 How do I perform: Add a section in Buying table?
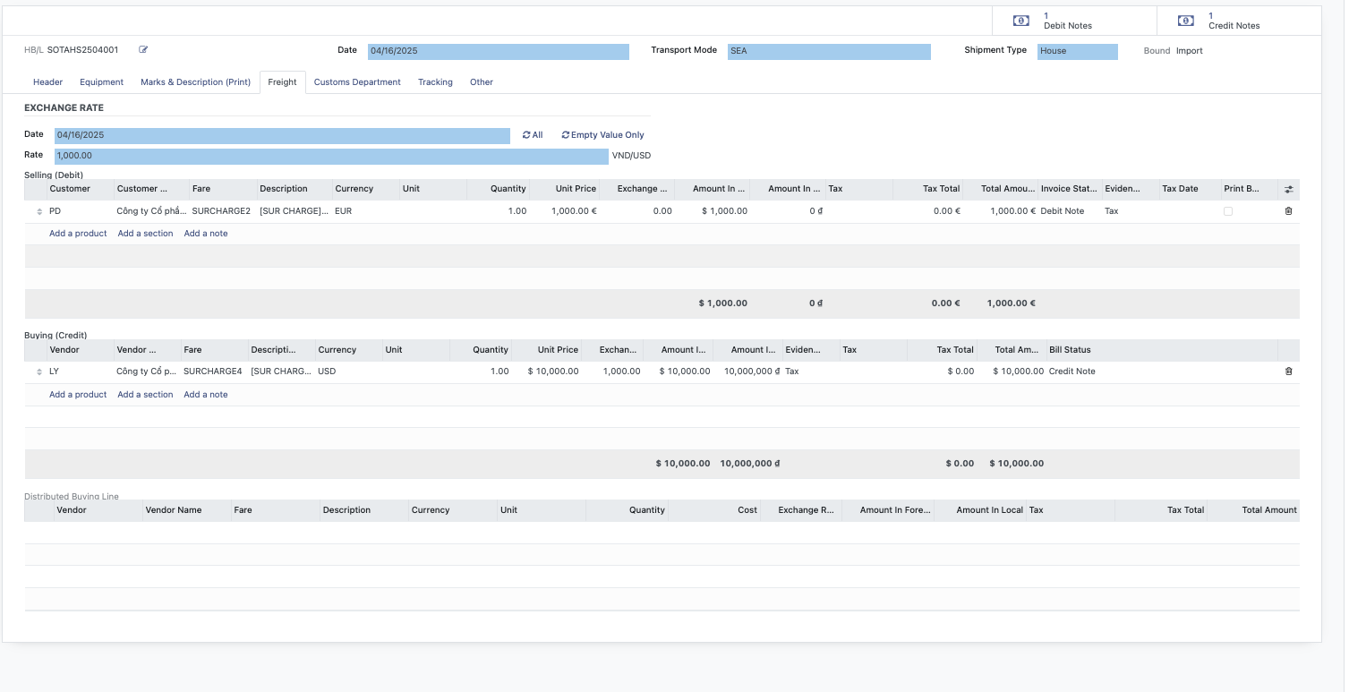pyautogui.click(x=145, y=395)
